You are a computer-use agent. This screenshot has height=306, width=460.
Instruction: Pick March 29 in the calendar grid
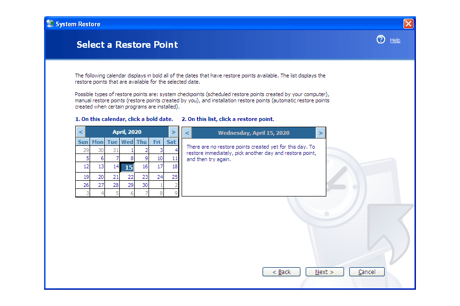[x=83, y=150]
